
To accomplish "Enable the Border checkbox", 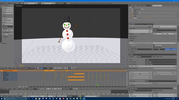I will (x=130, y=34).
